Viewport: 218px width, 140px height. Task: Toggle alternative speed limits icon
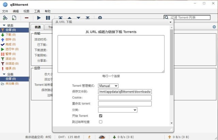pyautogui.click(x=102, y=137)
